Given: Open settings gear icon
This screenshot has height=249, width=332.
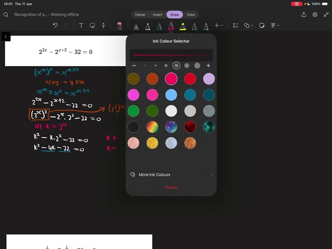Looking at the screenshot, I should click(315, 15).
